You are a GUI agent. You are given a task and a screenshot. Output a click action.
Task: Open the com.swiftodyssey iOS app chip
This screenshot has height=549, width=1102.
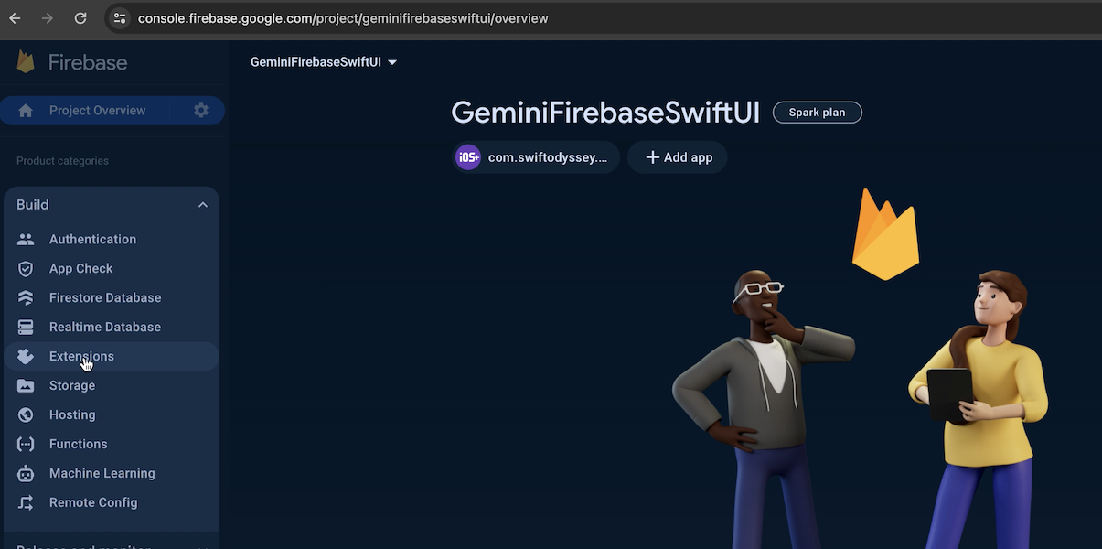pyautogui.click(x=537, y=157)
